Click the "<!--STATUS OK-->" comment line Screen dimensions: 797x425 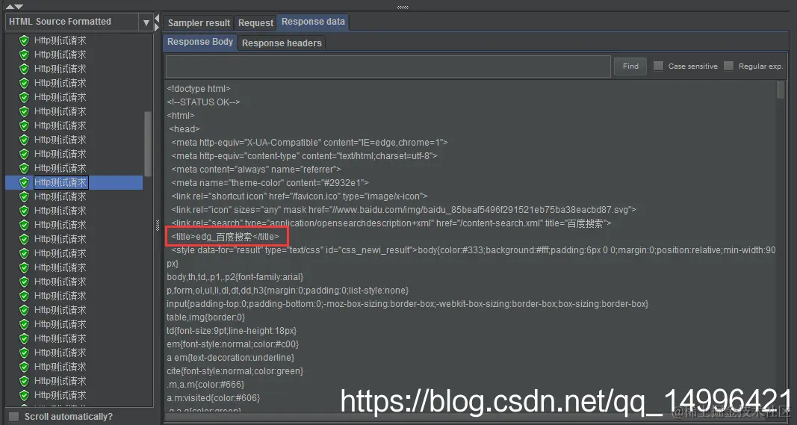pos(203,102)
